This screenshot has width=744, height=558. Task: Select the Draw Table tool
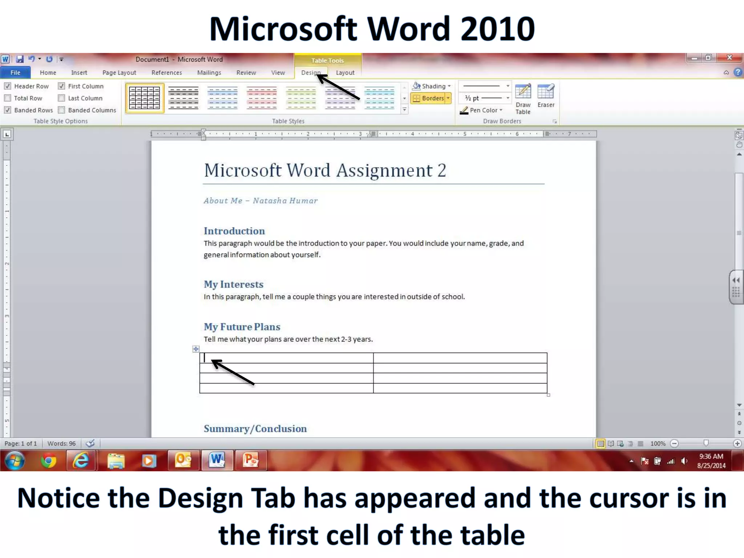[523, 99]
